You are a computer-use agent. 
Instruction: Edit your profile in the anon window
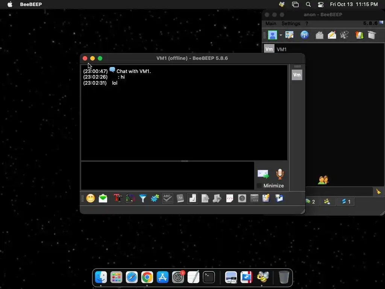(x=290, y=35)
